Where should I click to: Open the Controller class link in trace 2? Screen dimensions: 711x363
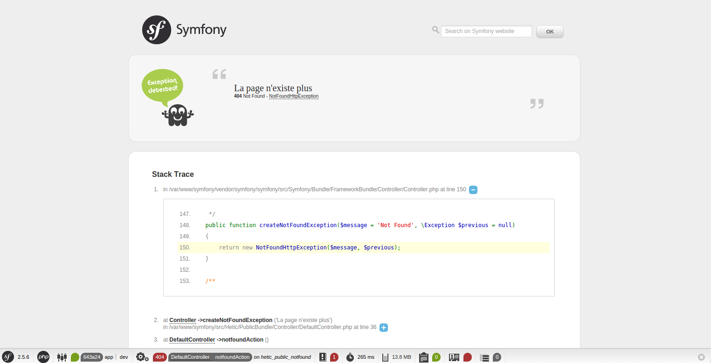[183, 320]
